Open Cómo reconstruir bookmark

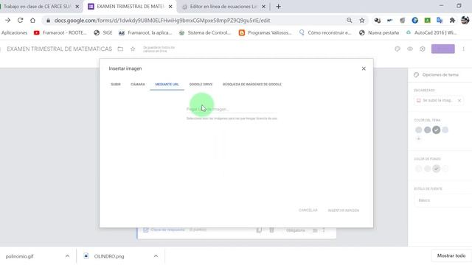[325, 32]
